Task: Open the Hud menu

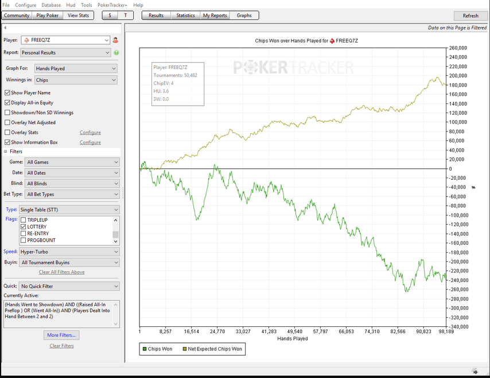Action: (x=71, y=5)
